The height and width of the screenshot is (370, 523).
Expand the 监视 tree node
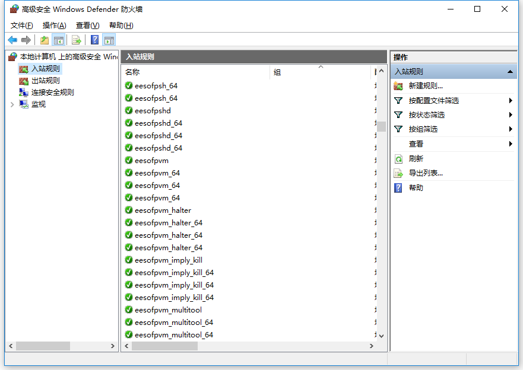pyautogui.click(x=12, y=104)
